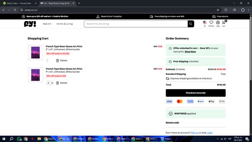Click Free returns banner text
This screenshot has width=252, height=142.
coord(222,17)
